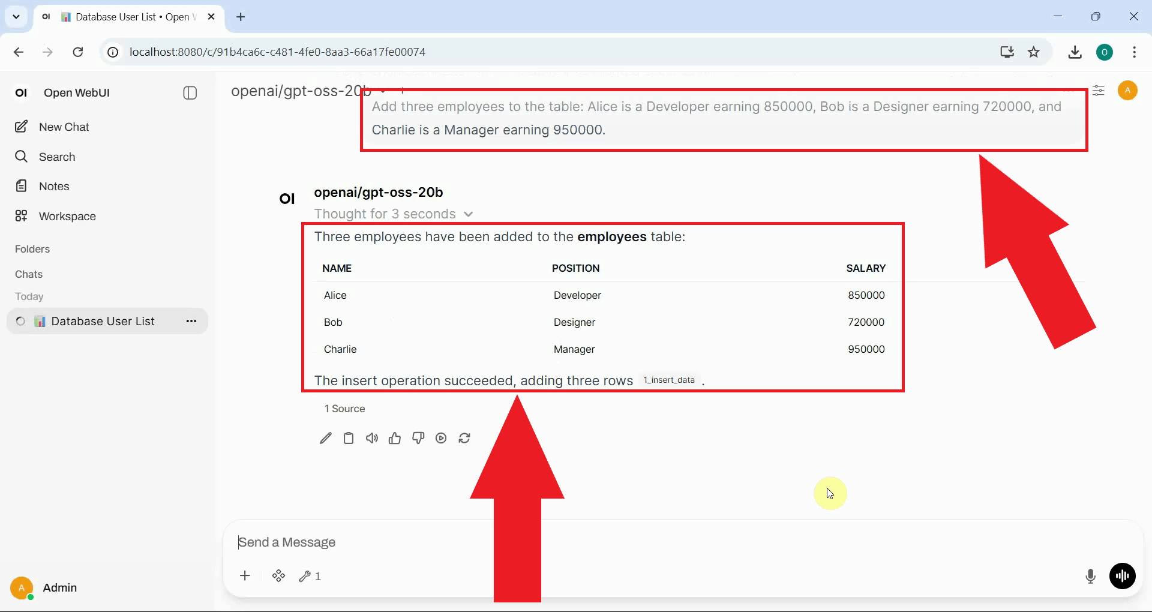Click the Designer table cell
The width and height of the screenshot is (1152, 612).
click(574, 322)
